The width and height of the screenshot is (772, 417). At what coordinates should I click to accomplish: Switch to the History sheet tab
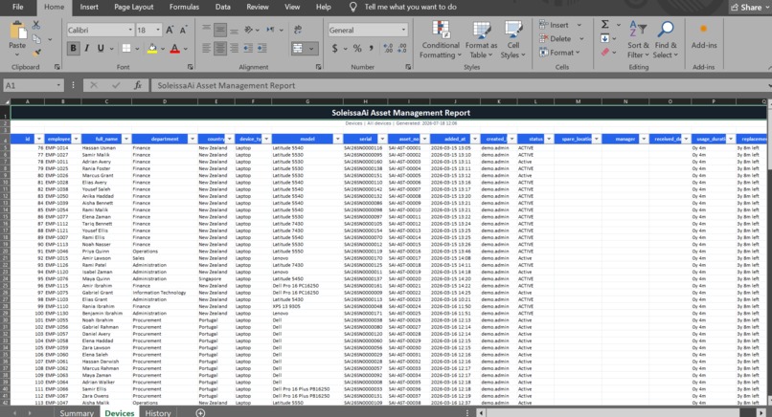158,412
